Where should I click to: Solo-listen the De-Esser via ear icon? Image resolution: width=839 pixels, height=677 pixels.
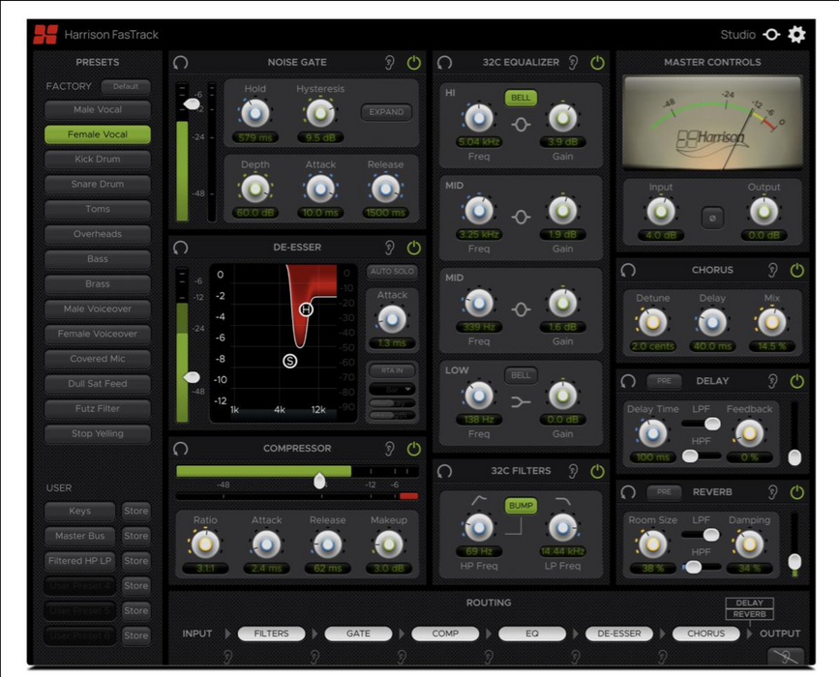(390, 248)
